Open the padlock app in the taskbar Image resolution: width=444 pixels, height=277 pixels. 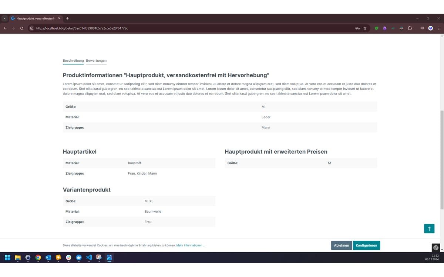[28, 257]
